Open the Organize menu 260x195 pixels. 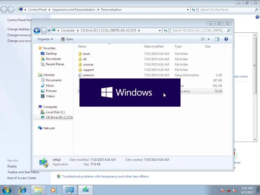pyautogui.click(x=45, y=39)
